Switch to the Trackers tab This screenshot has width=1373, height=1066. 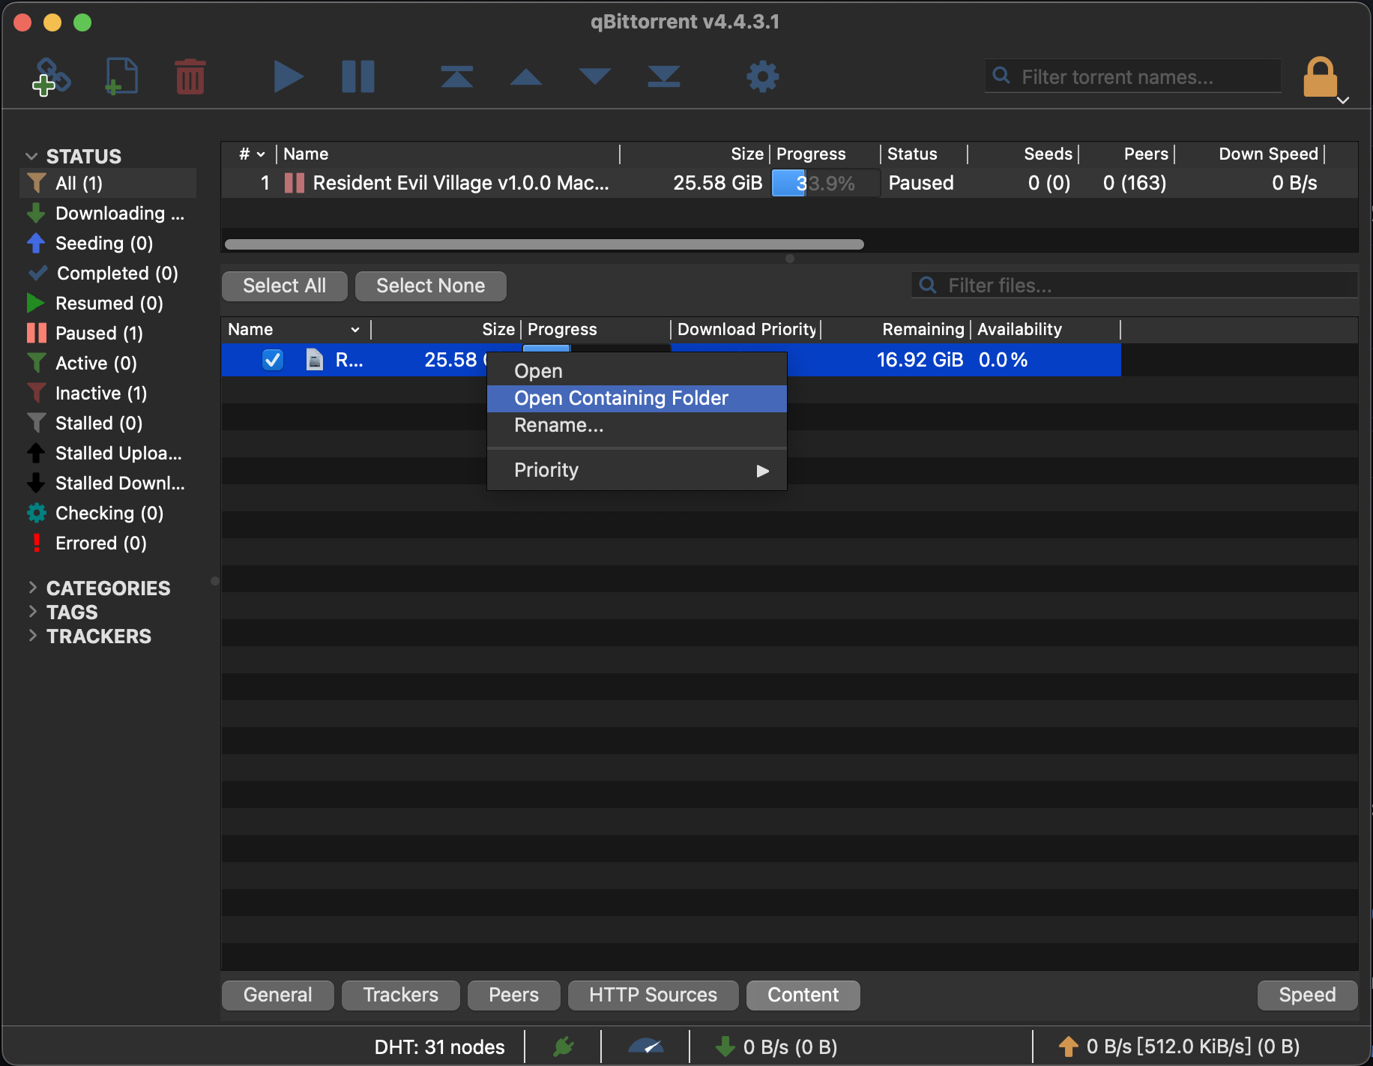point(400,995)
